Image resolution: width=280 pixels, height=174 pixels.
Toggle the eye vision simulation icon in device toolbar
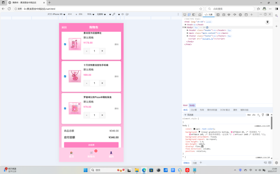(123, 14)
